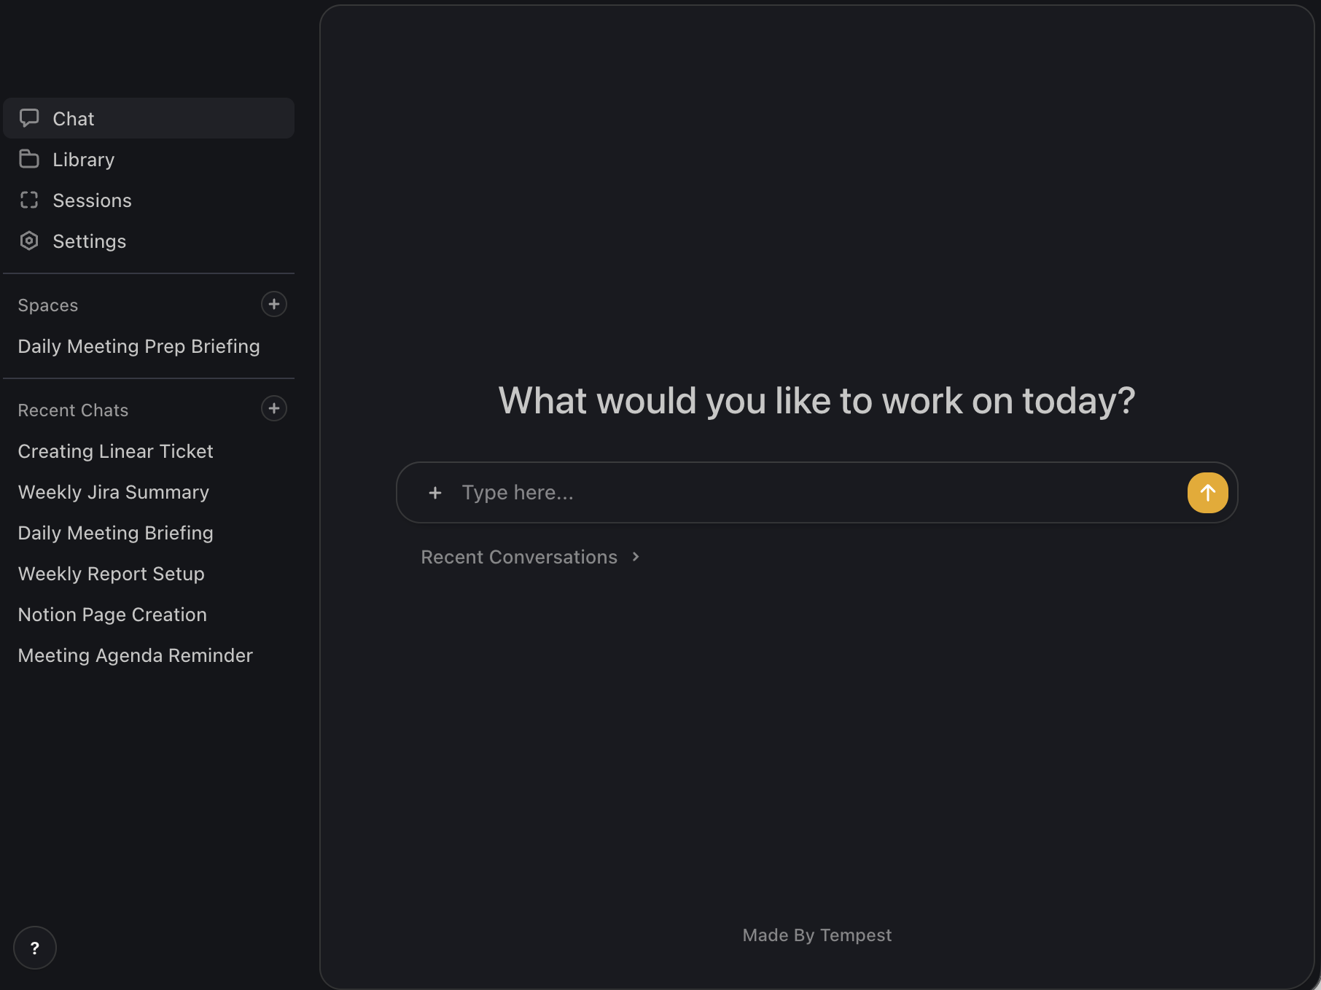This screenshot has width=1321, height=990.
Task: Switch to the Chat section
Action: 73,118
